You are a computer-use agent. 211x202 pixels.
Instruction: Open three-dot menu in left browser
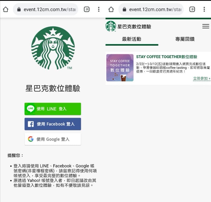coord(99,10)
